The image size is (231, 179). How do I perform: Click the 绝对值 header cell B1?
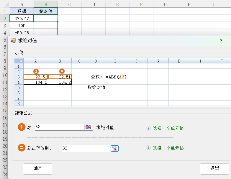click(46, 11)
